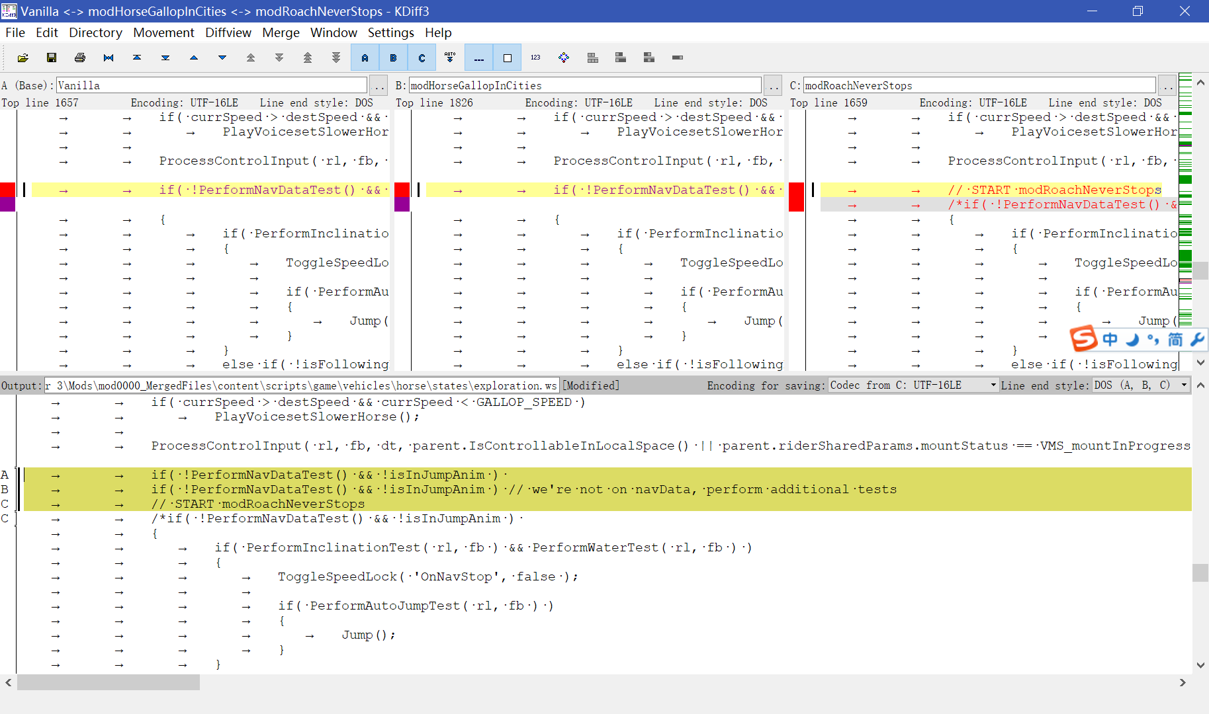1209x714 pixels.
Task: Go to next conflict double down arrow
Action: click(279, 58)
